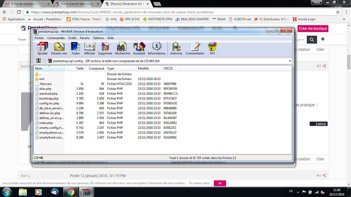Click the J'aime button on the post
Image resolution: width=351 pixels, height=197 pixels.
coord(319,124)
